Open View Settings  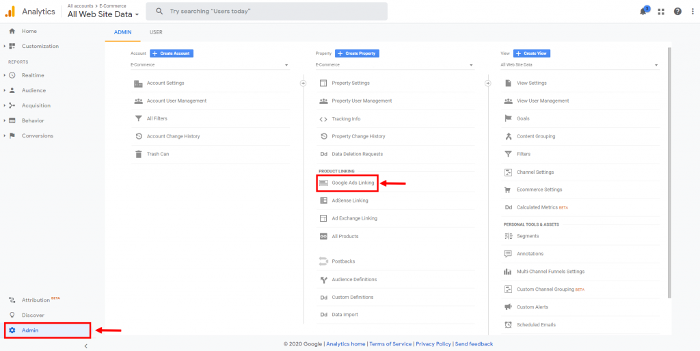(531, 83)
